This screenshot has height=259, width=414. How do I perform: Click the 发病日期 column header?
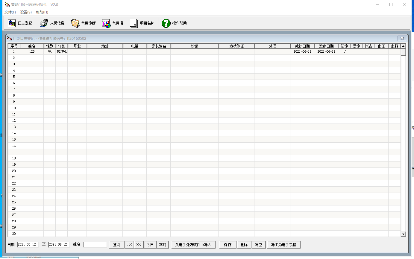(x=326, y=46)
